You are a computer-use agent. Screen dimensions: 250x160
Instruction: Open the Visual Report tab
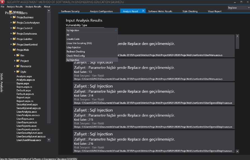214,11
